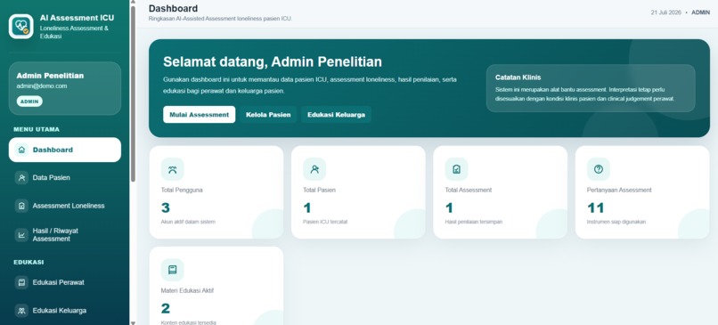Go to Assessment Loneliness menu
Image resolution: width=718 pixels, height=325 pixels.
click(65, 206)
